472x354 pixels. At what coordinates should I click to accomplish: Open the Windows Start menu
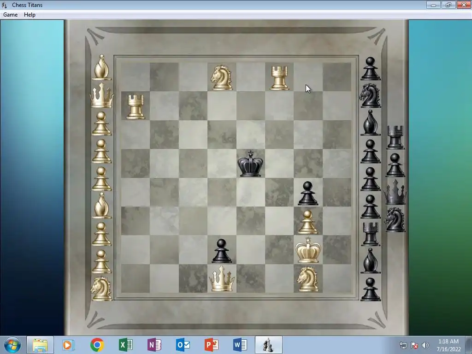[x=12, y=345]
